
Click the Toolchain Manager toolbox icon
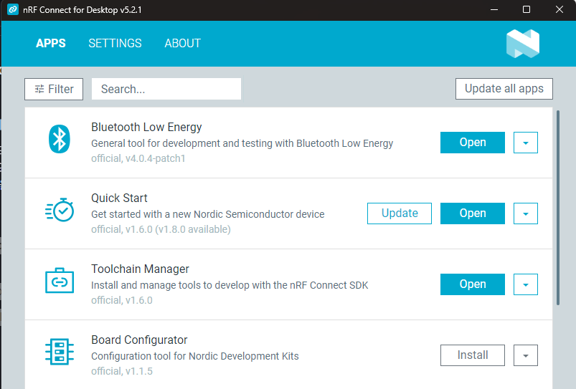(x=60, y=281)
